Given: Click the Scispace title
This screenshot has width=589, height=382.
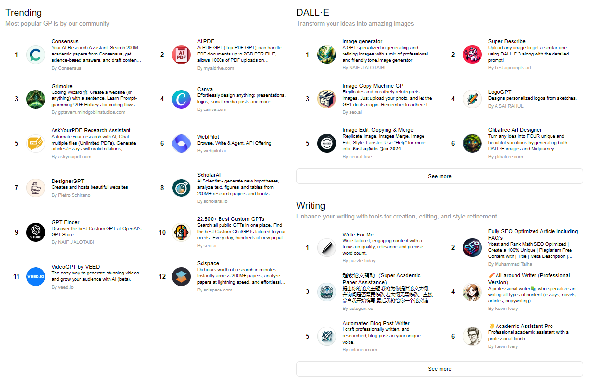Looking at the screenshot, I should (x=208, y=263).
